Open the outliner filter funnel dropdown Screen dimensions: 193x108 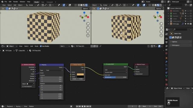click(187, 5)
